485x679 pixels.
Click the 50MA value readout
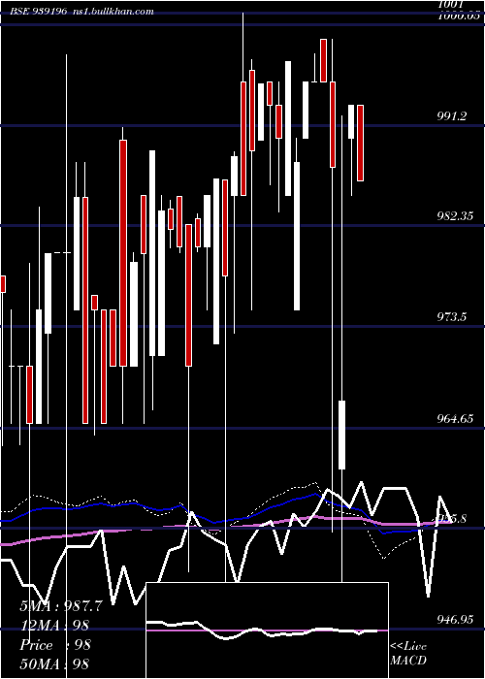click(x=54, y=664)
